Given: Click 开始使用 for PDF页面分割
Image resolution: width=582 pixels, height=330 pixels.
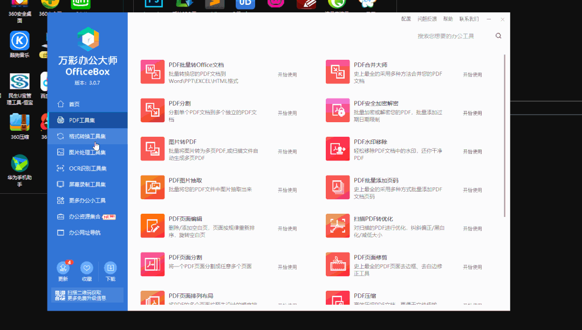Looking at the screenshot, I should (287, 267).
